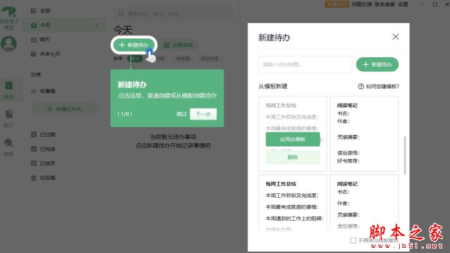Screen dimensions: 450x253
Task: Click the 请输入待办标题 input field
Action: click(305, 64)
